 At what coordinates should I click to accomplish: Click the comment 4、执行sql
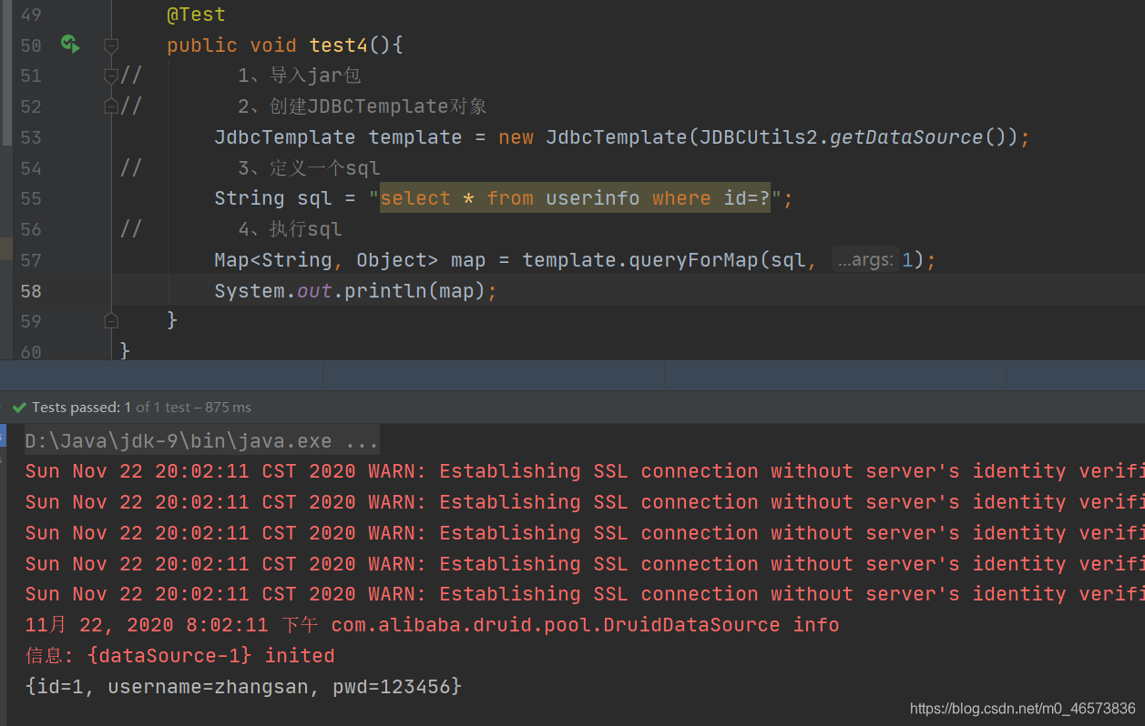point(290,229)
